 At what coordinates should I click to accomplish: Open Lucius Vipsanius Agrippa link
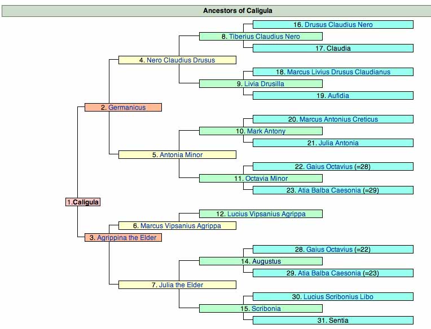pyautogui.click(x=264, y=214)
